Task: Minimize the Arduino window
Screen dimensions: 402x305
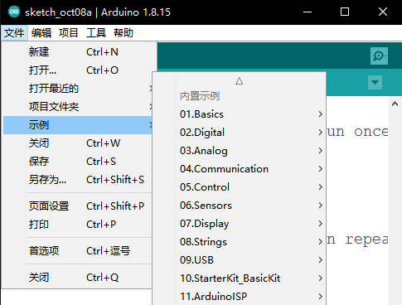Action: pyautogui.click(x=308, y=12)
